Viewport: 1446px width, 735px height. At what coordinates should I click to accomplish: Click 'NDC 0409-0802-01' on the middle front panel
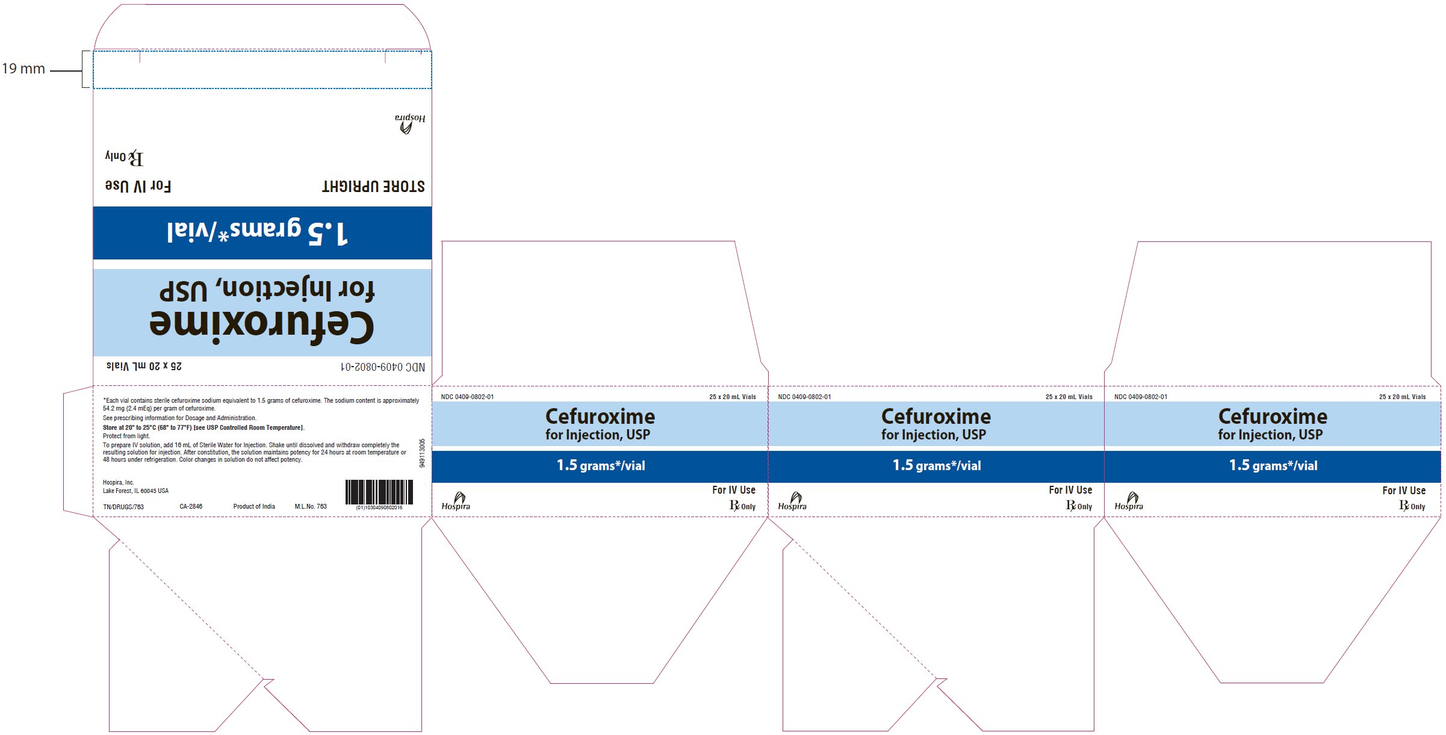(x=804, y=397)
